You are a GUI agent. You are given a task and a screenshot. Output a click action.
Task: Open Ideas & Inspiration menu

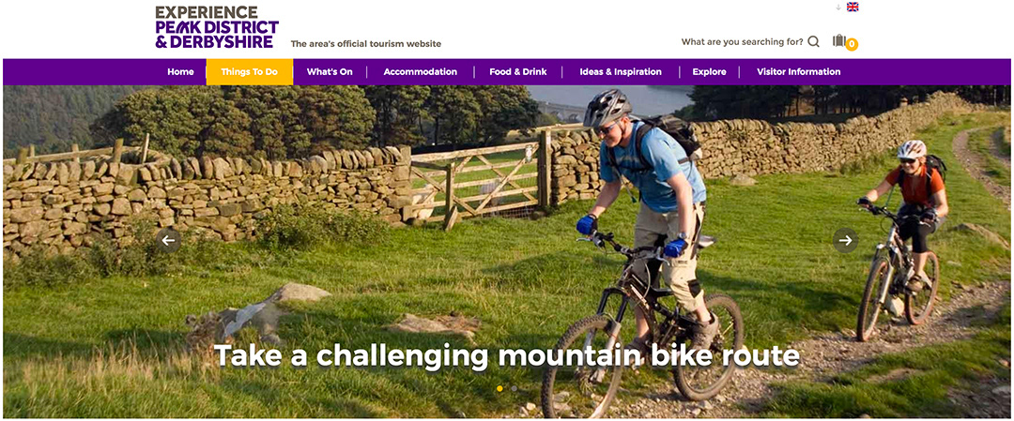(x=621, y=71)
